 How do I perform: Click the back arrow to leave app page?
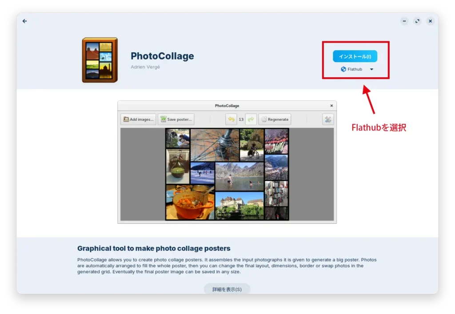[x=24, y=21]
